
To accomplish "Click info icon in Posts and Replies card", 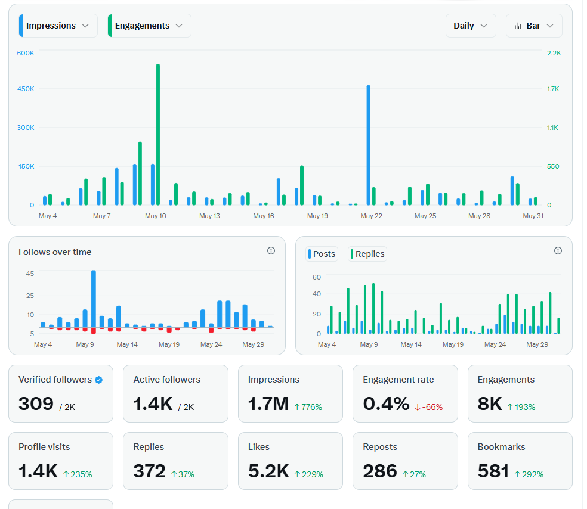I will pyautogui.click(x=558, y=251).
